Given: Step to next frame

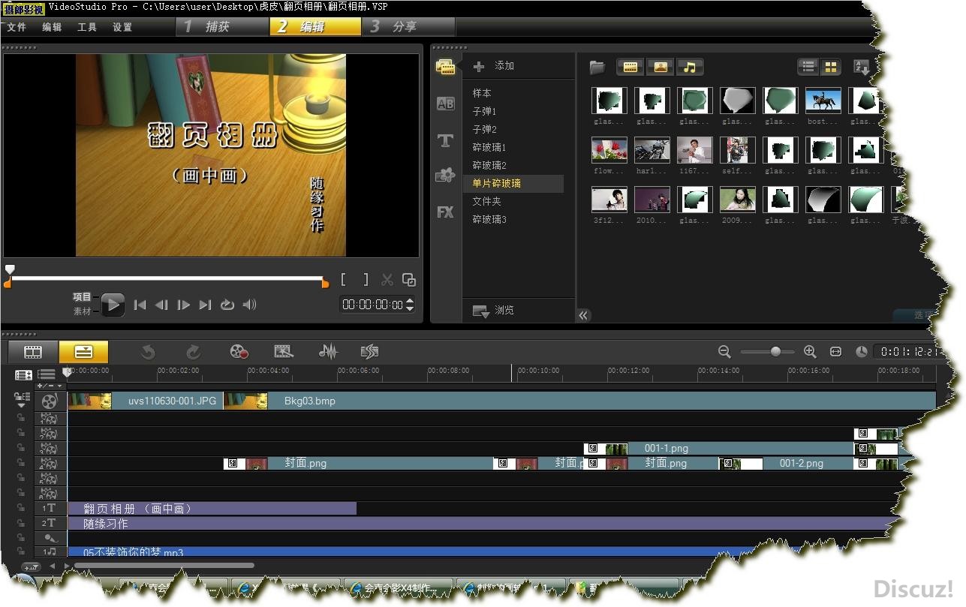Looking at the screenshot, I should [x=183, y=305].
